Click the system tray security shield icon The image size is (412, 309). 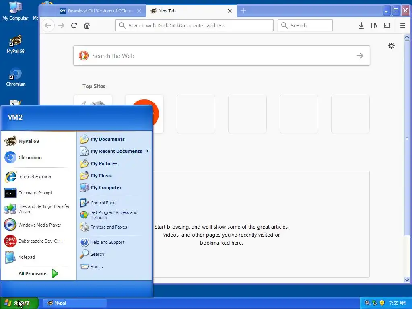382,303
